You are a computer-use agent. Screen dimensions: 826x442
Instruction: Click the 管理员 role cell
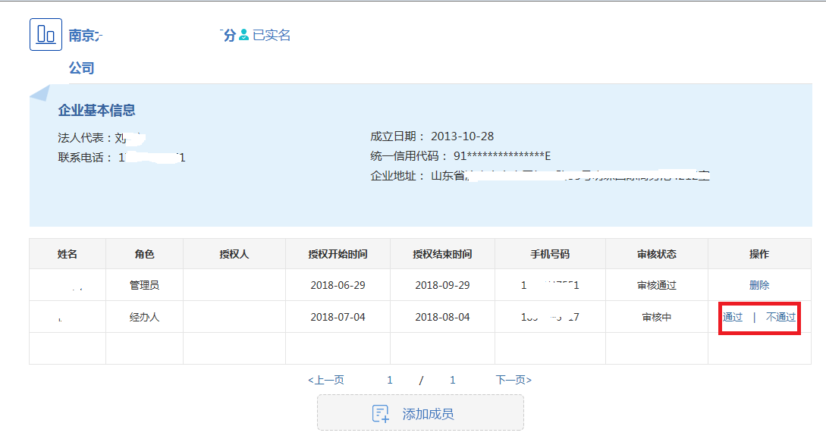click(x=144, y=286)
